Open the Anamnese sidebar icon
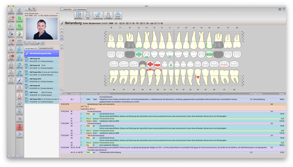 [20, 11]
